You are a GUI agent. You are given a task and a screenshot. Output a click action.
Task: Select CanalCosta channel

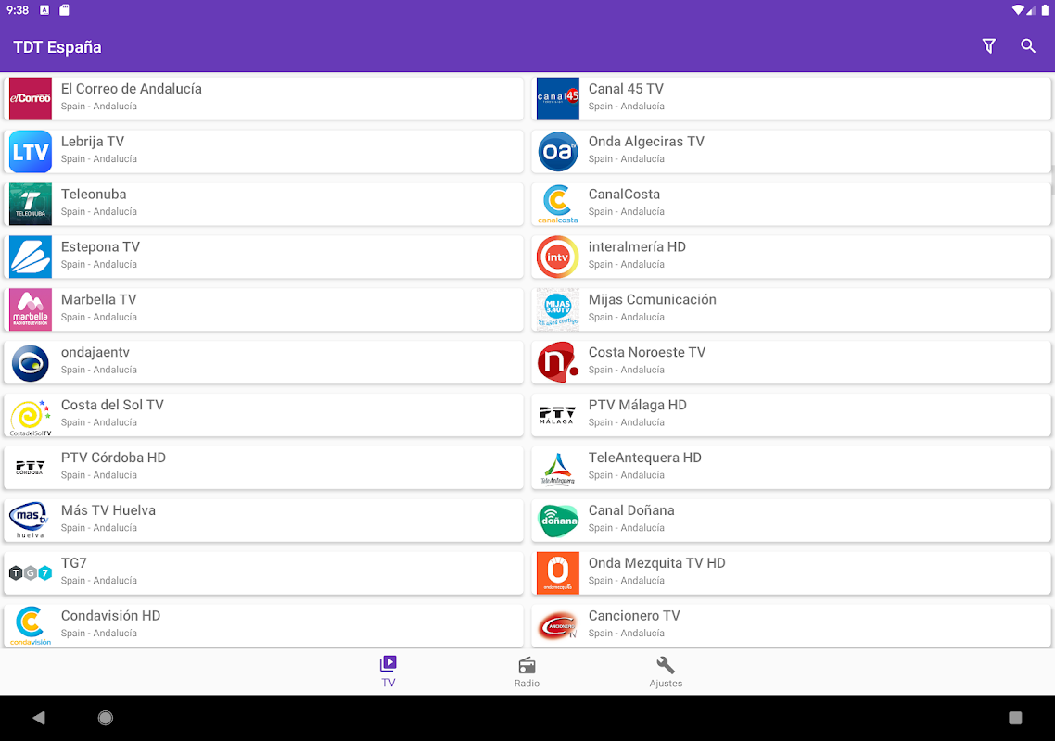click(x=792, y=204)
